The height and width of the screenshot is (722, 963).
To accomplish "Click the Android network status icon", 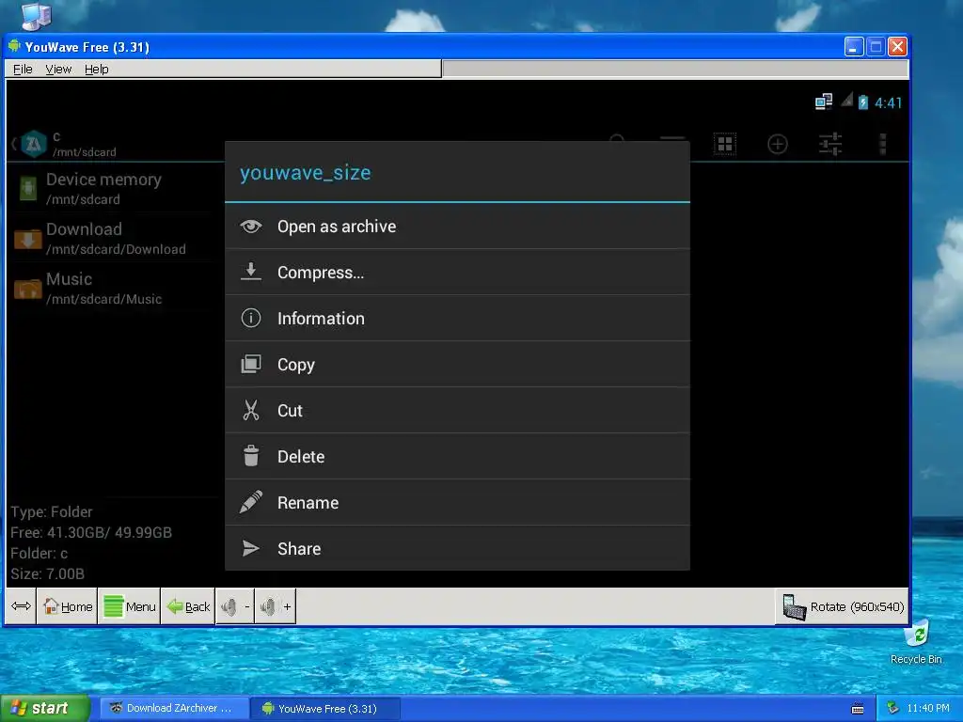I will [824, 102].
